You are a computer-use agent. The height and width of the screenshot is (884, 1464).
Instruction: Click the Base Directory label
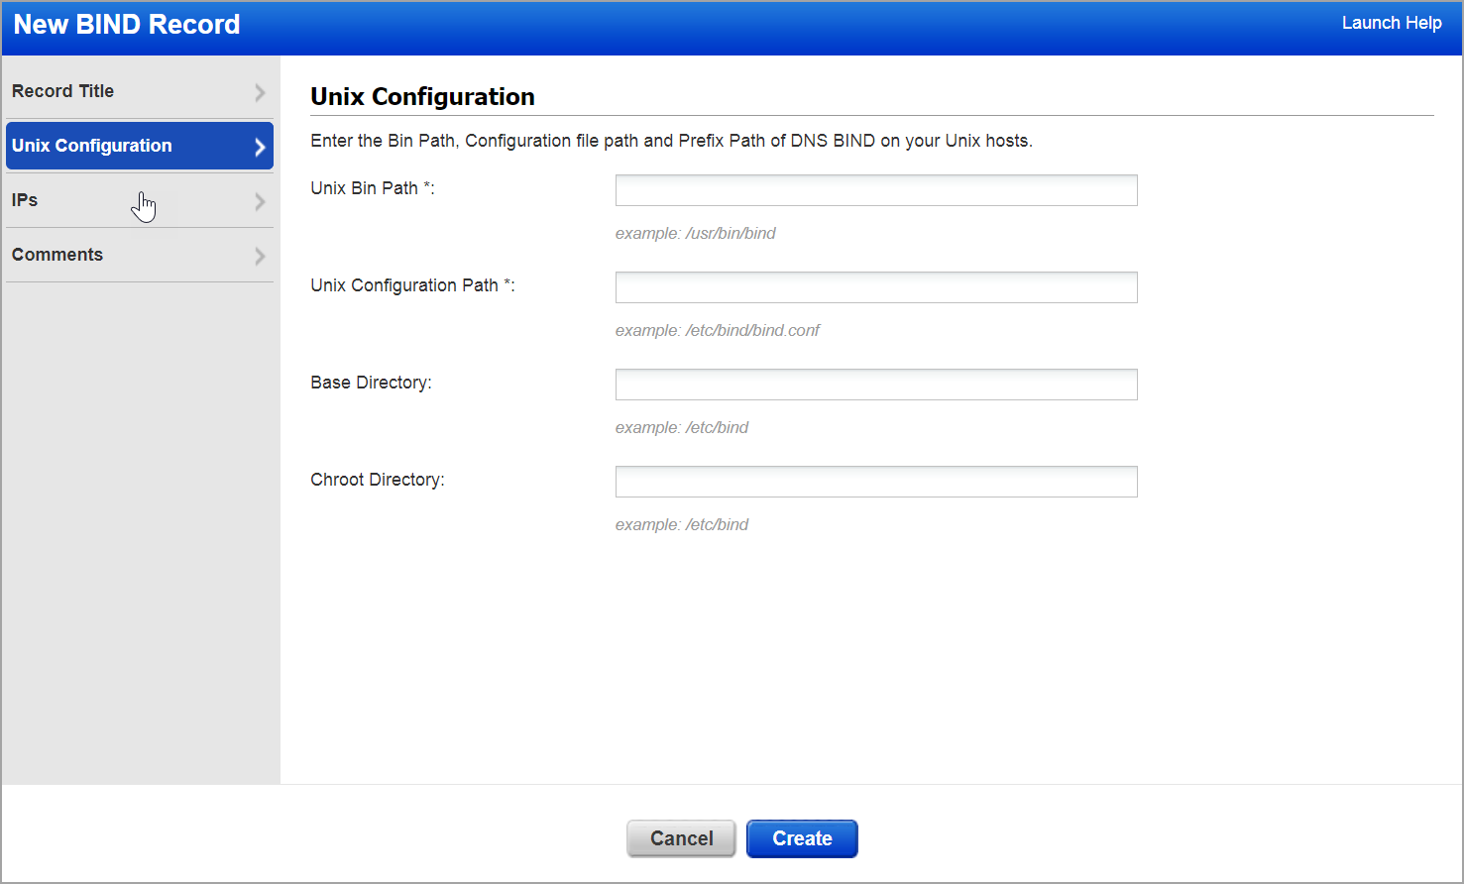[x=371, y=383]
